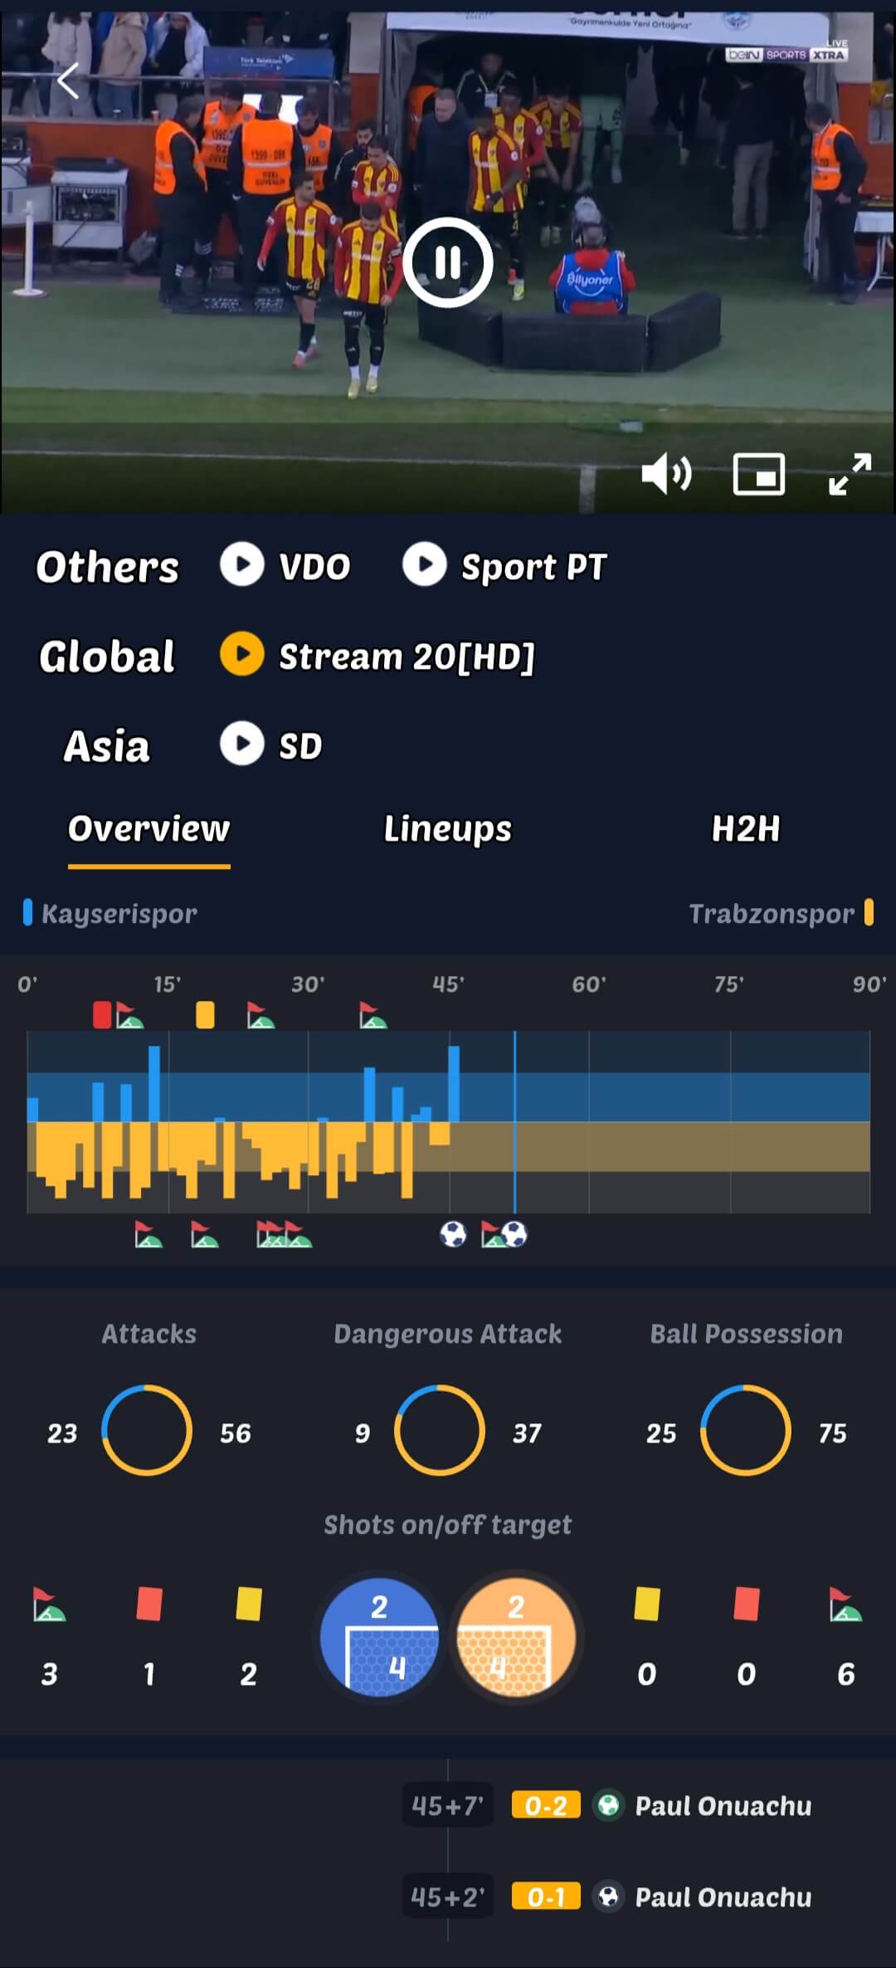The width and height of the screenshot is (896, 1968).
Task: Click the first goal ball icon on timeline
Action: coord(453,1234)
